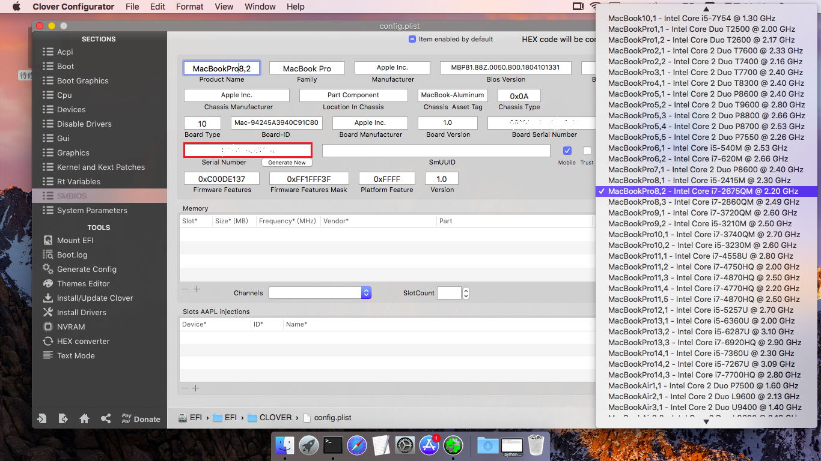
Task: Open Finder from the Dock
Action: coord(285,445)
